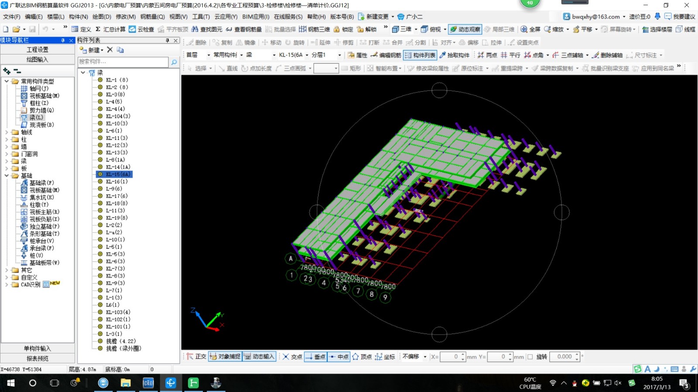The image size is (698, 392).
Task: Collapse the 基础 tree folder
Action: 7,176
